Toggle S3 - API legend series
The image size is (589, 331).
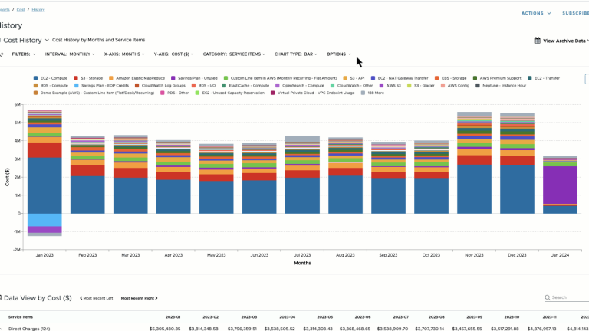[x=354, y=78]
